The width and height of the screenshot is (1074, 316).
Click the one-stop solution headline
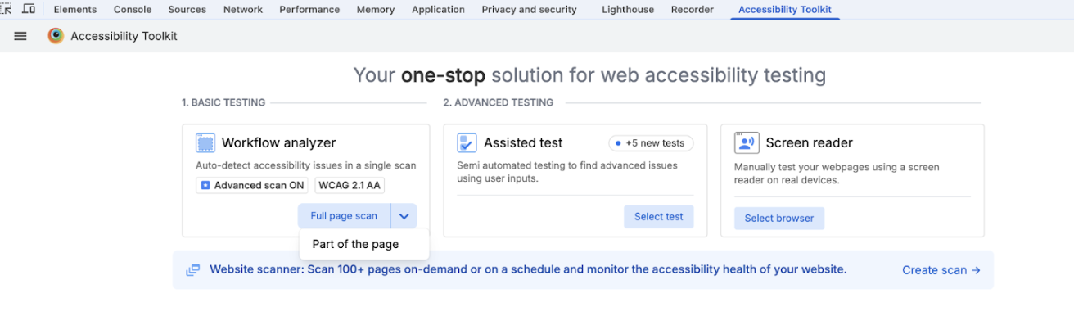(x=589, y=76)
